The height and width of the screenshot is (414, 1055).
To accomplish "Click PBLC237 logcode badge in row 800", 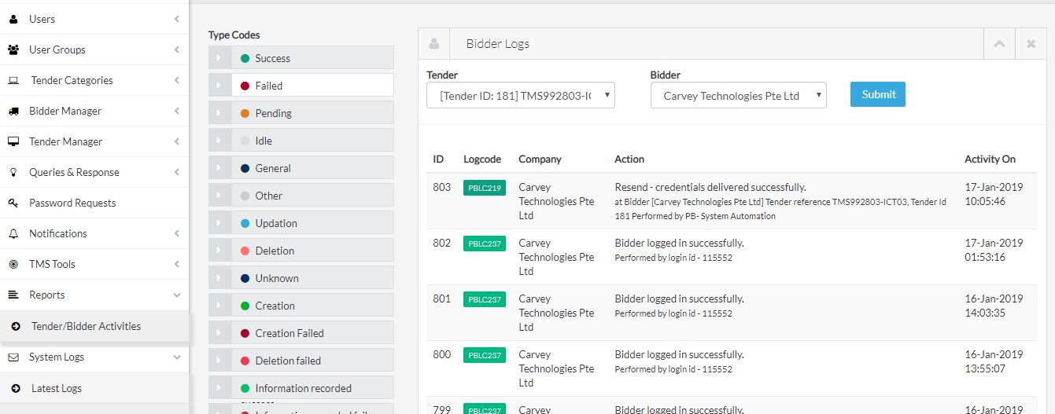I will pyautogui.click(x=485, y=355).
